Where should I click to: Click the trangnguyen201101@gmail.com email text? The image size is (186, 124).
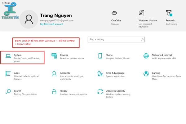[57, 20]
